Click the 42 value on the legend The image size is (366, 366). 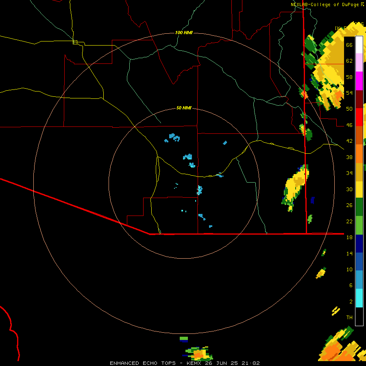349,141
